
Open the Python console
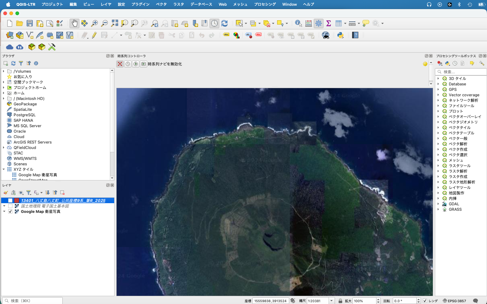(x=340, y=35)
